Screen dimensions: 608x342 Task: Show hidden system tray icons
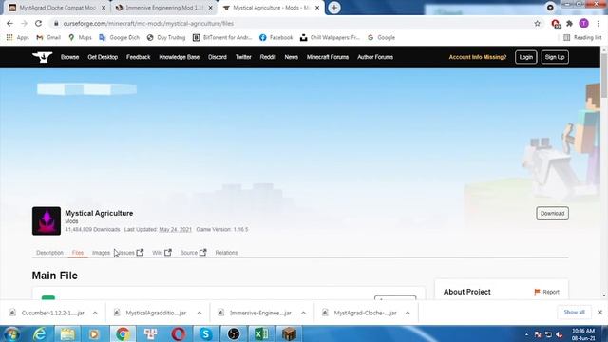point(526,334)
